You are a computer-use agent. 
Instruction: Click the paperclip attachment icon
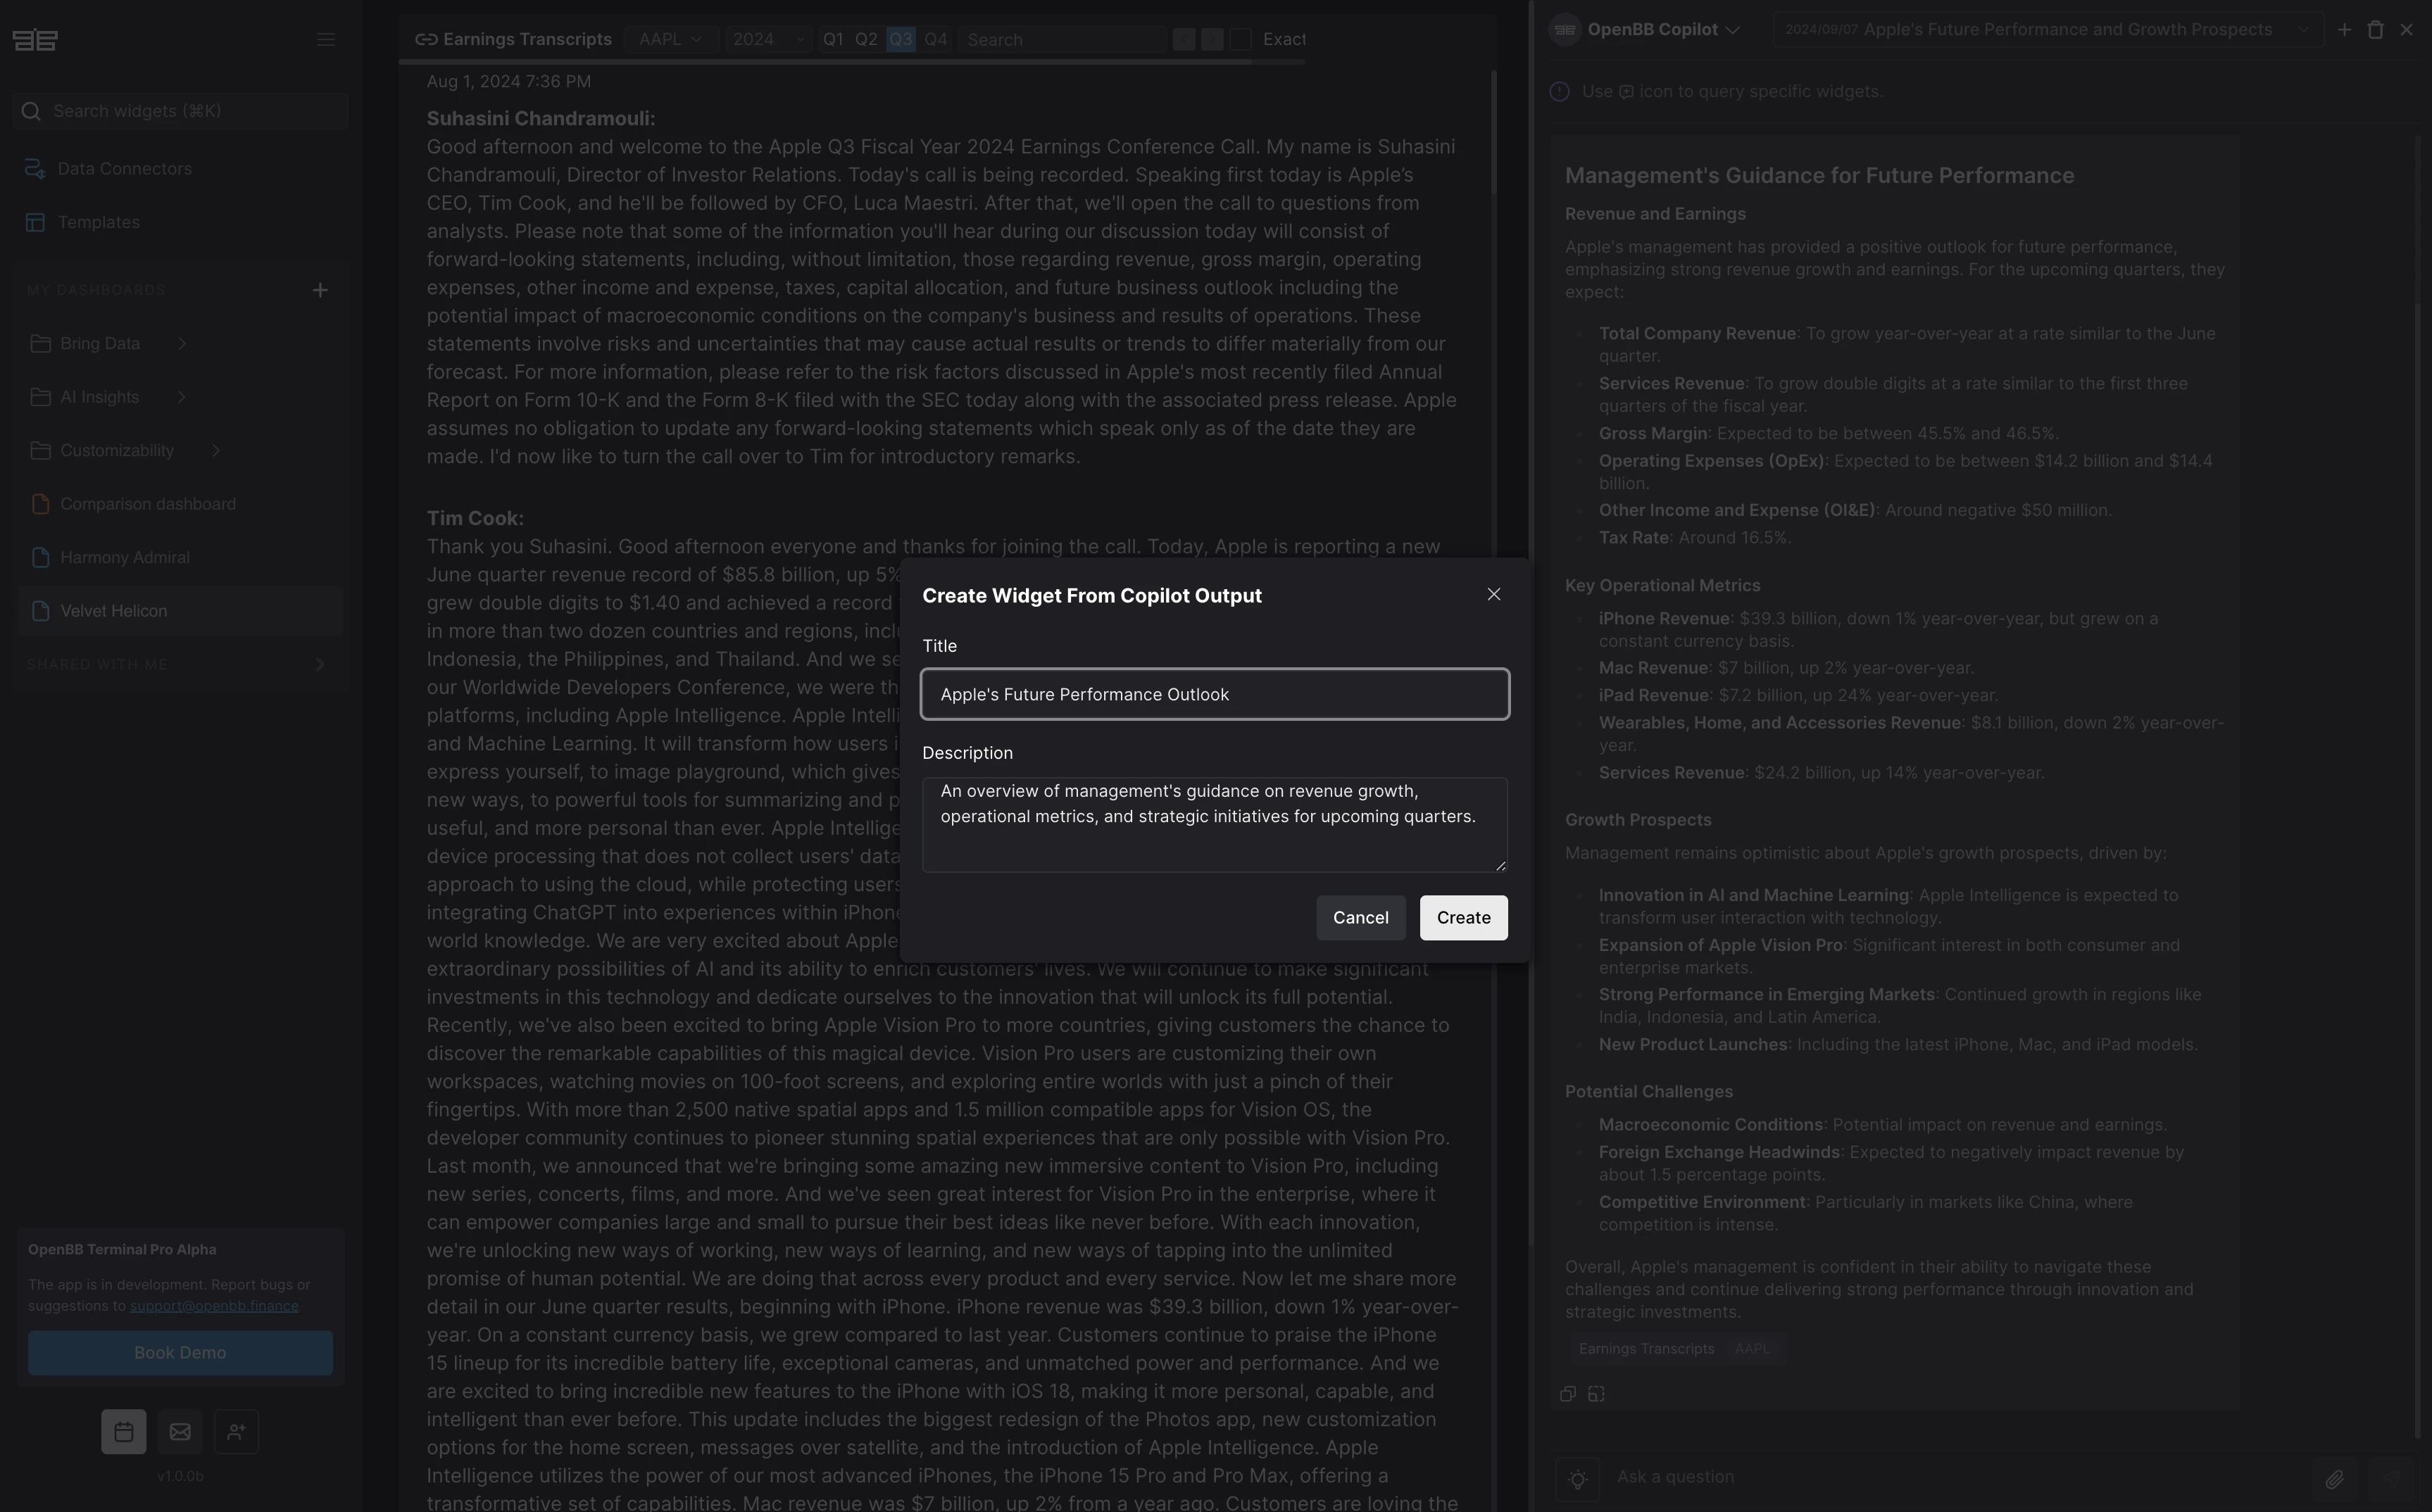(2333, 1478)
